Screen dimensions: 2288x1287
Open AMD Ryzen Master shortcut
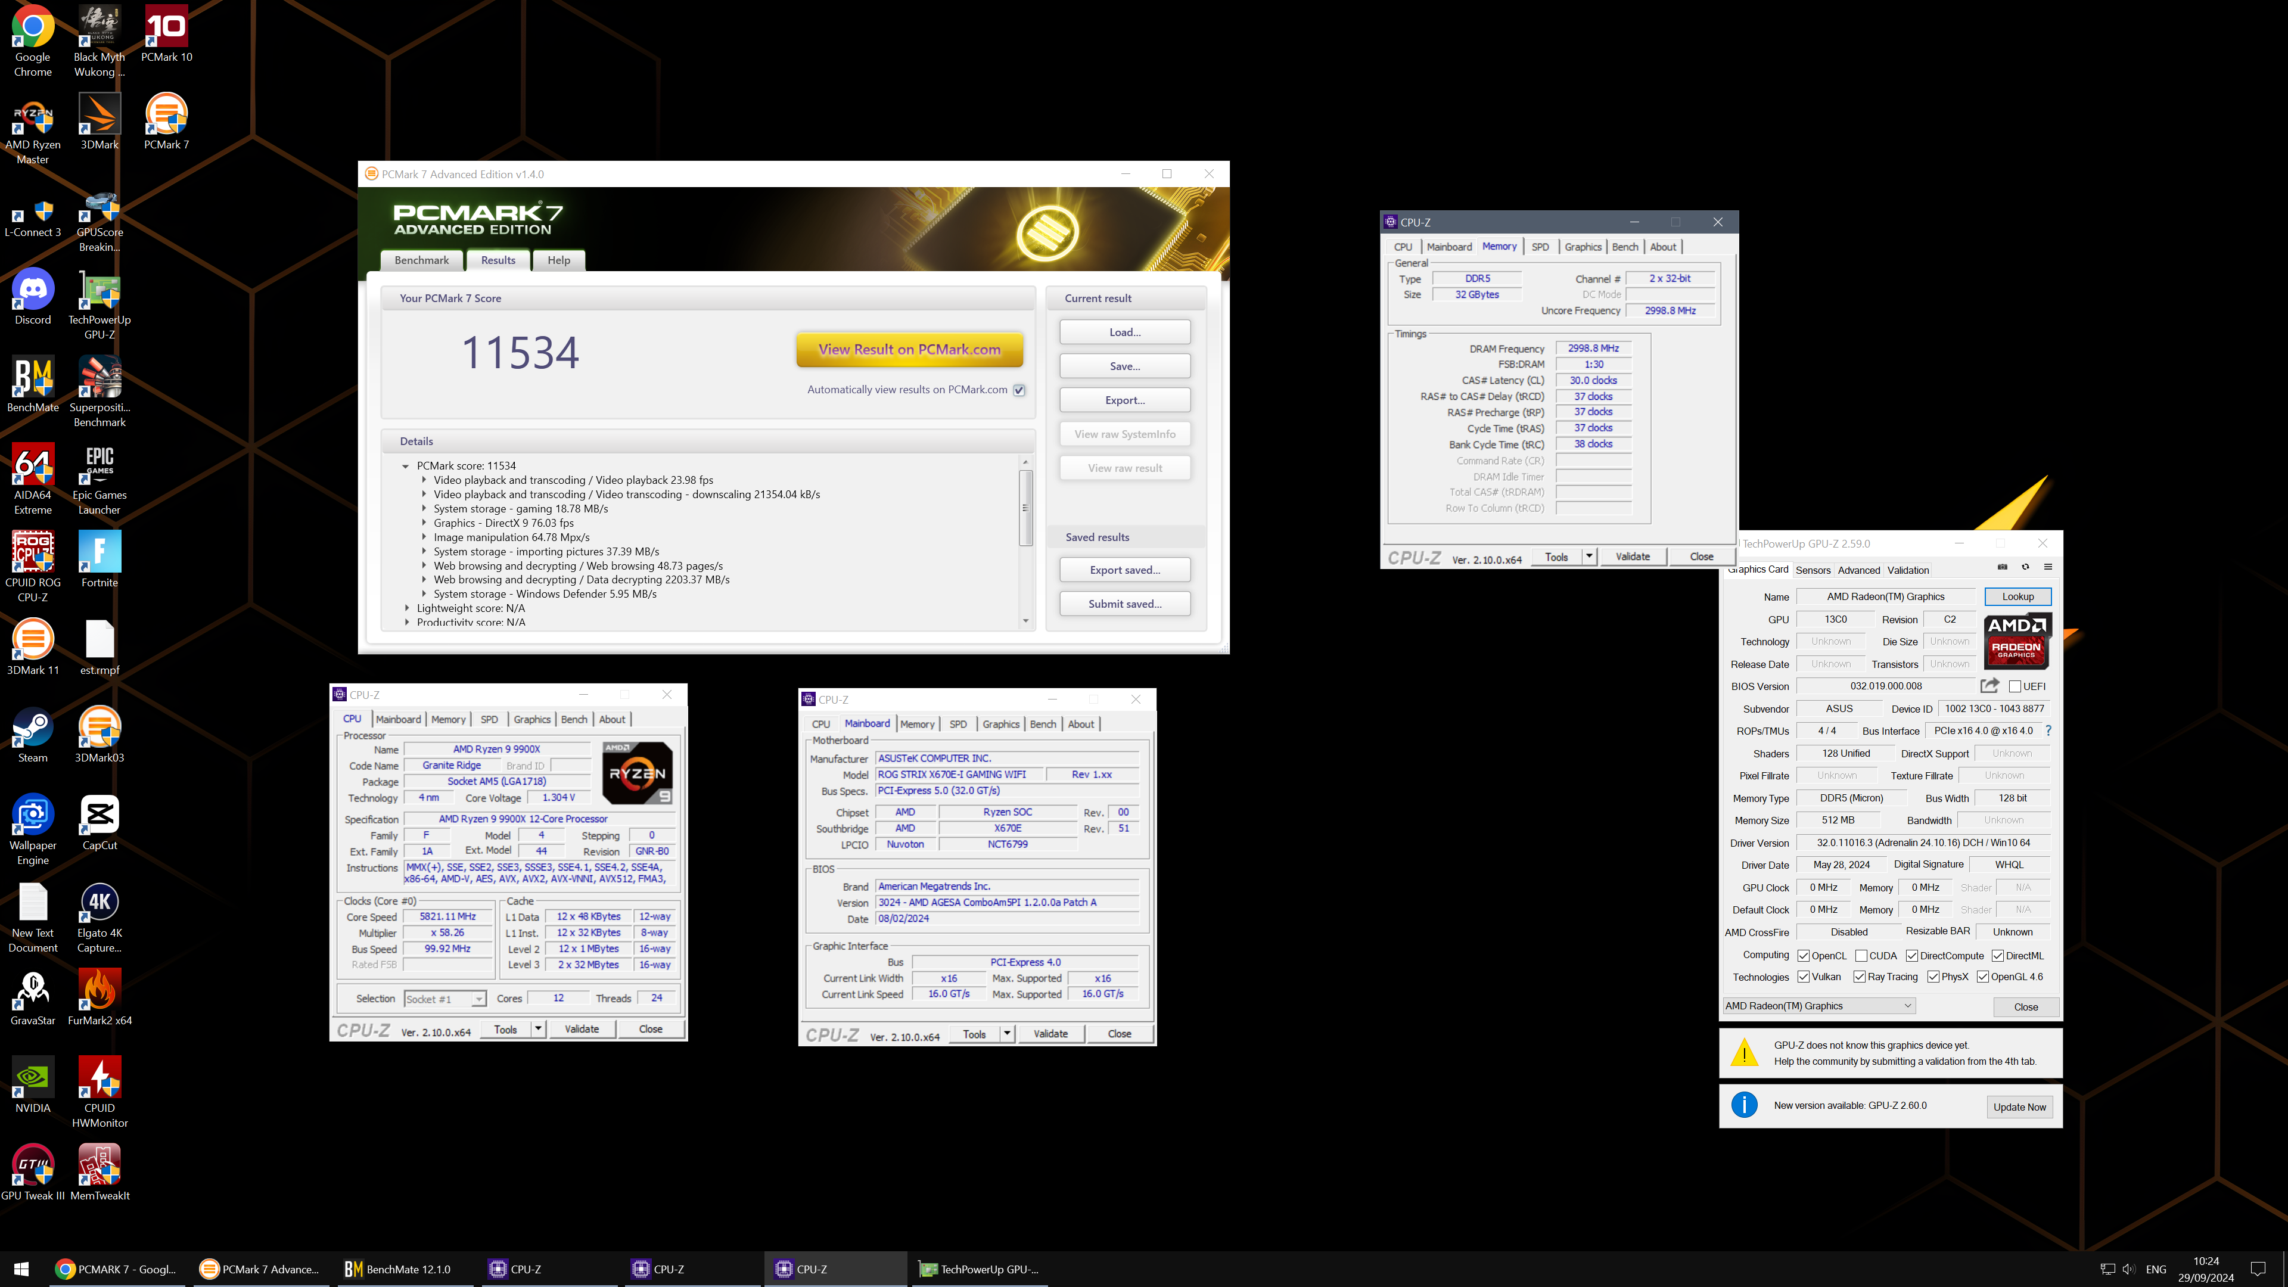click(x=33, y=129)
